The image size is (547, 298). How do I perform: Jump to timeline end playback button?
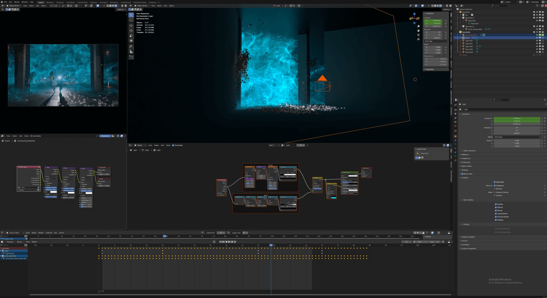(x=235, y=242)
